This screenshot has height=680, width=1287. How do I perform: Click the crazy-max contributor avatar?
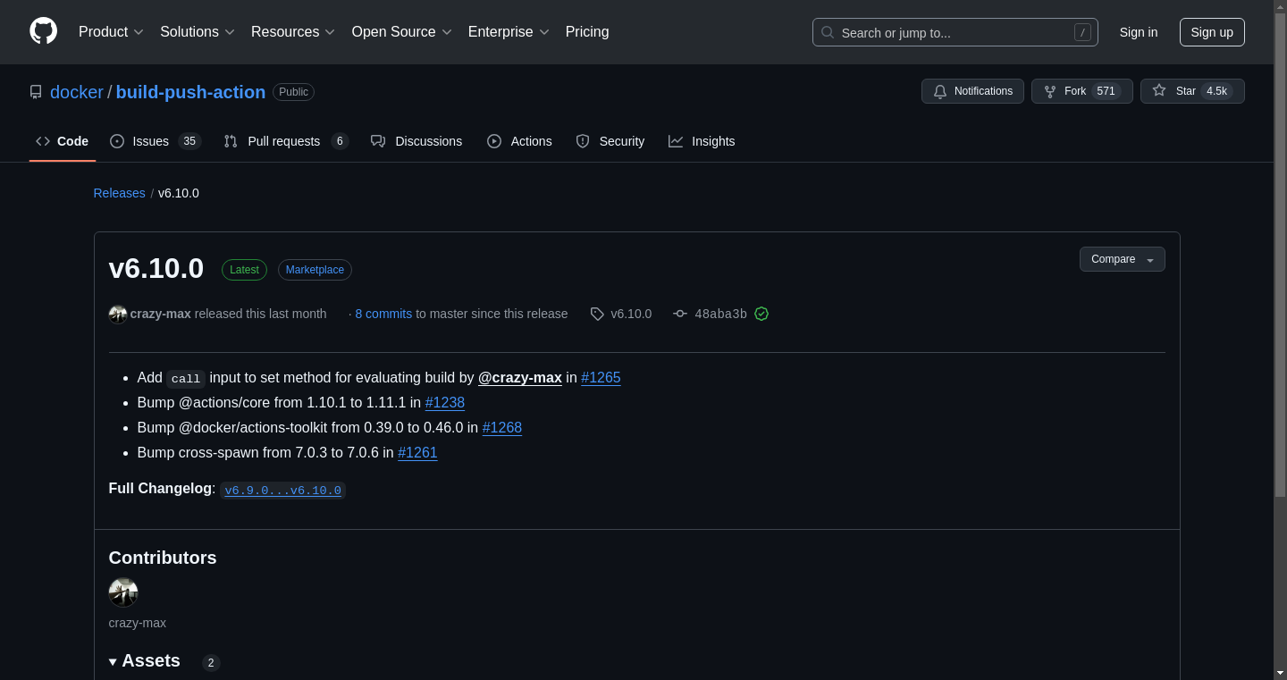(123, 592)
